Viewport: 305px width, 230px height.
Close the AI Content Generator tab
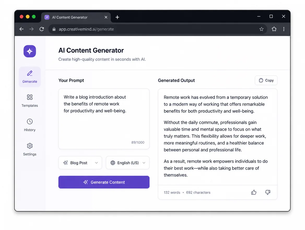click(x=106, y=17)
